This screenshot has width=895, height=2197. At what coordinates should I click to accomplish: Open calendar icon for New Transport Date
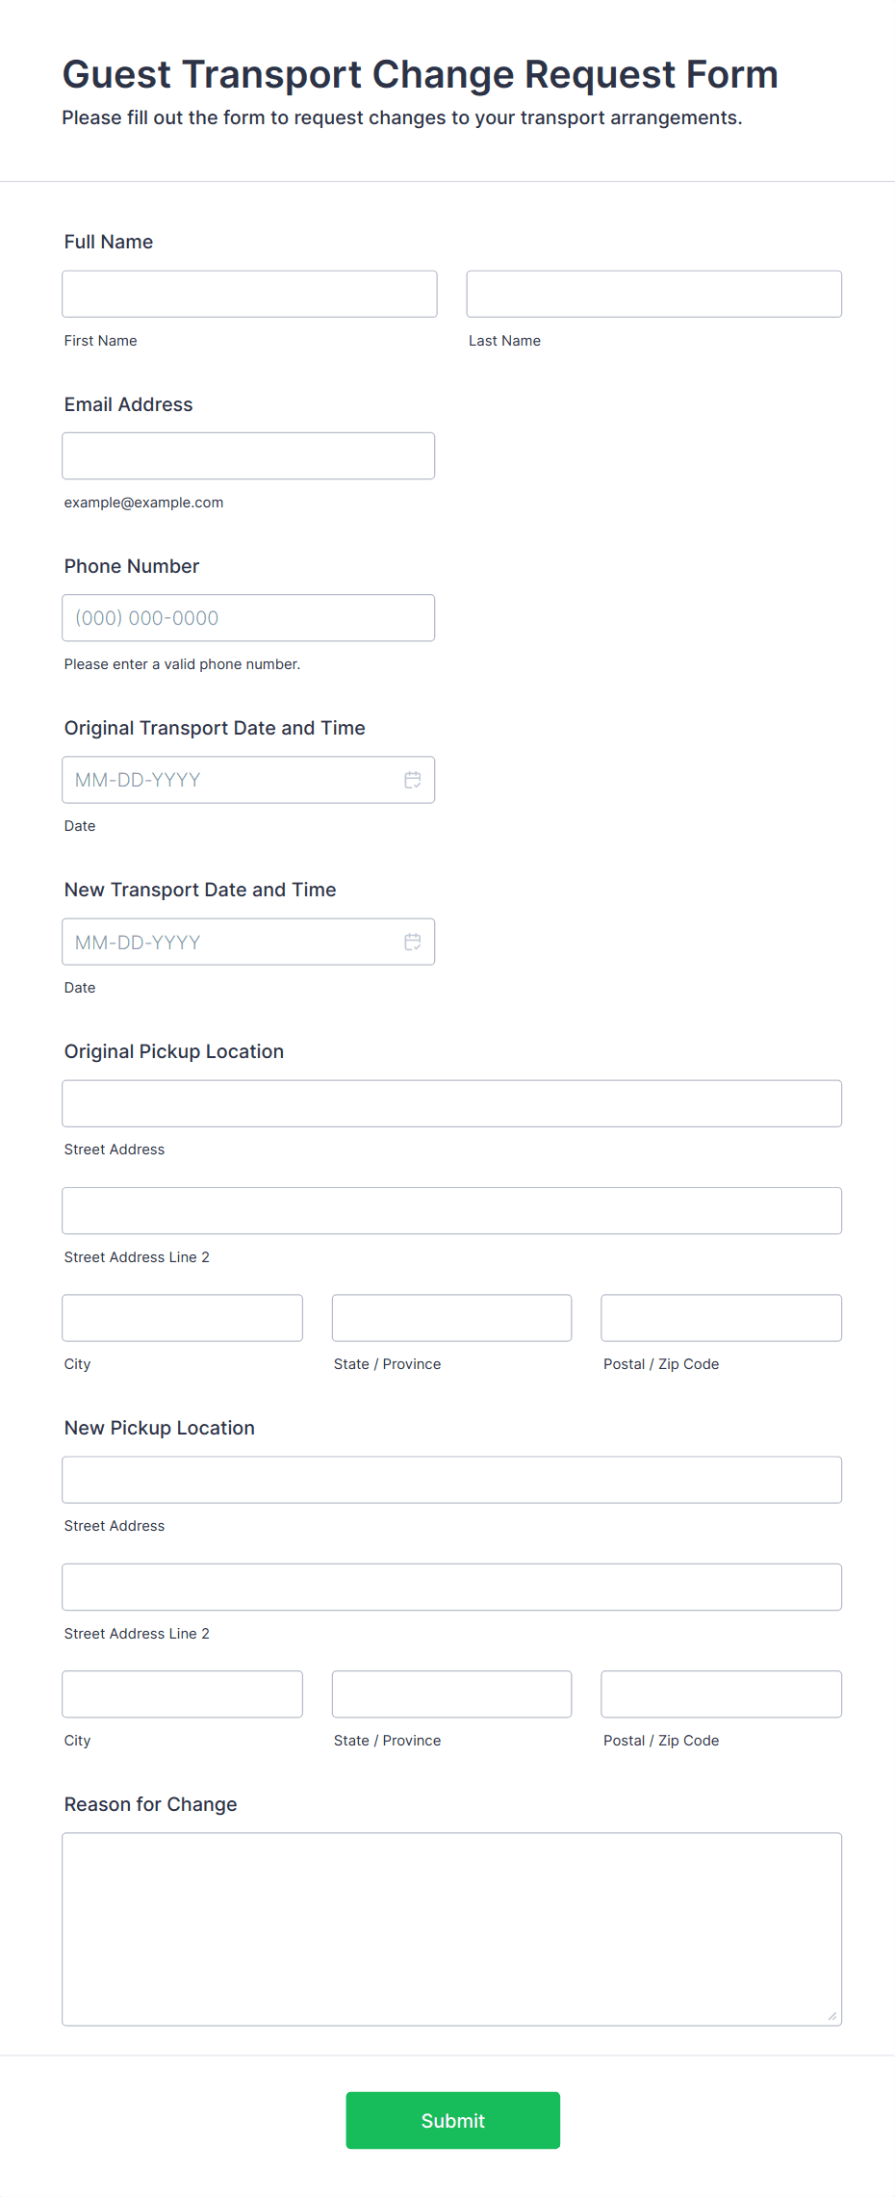tap(412, 942)
